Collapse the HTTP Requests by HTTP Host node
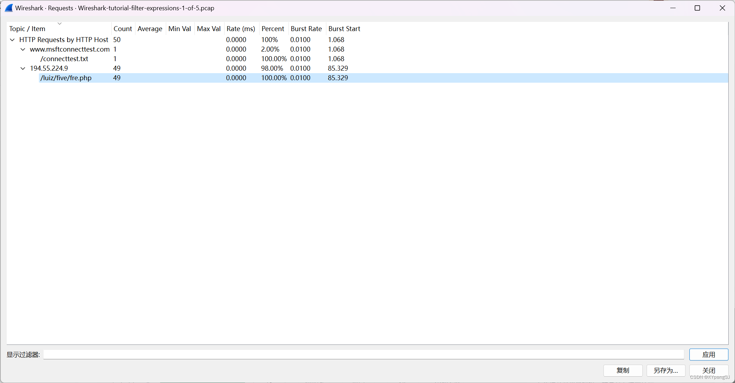 pos(12,40)
